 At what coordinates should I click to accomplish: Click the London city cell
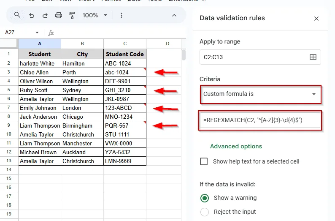pos(82,108)
